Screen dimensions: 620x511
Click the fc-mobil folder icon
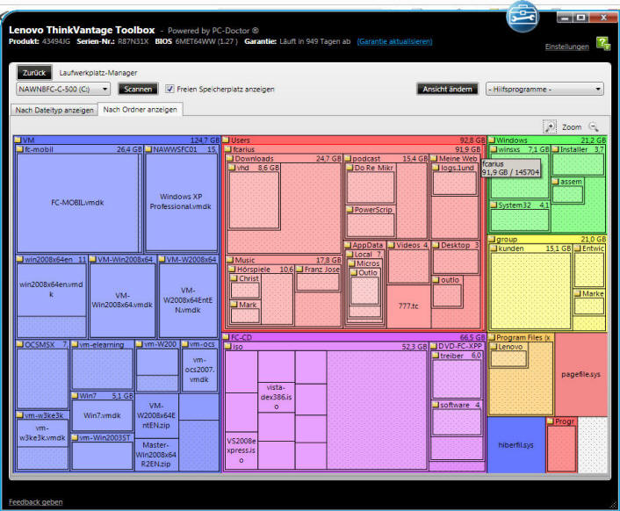pos(20,149)
